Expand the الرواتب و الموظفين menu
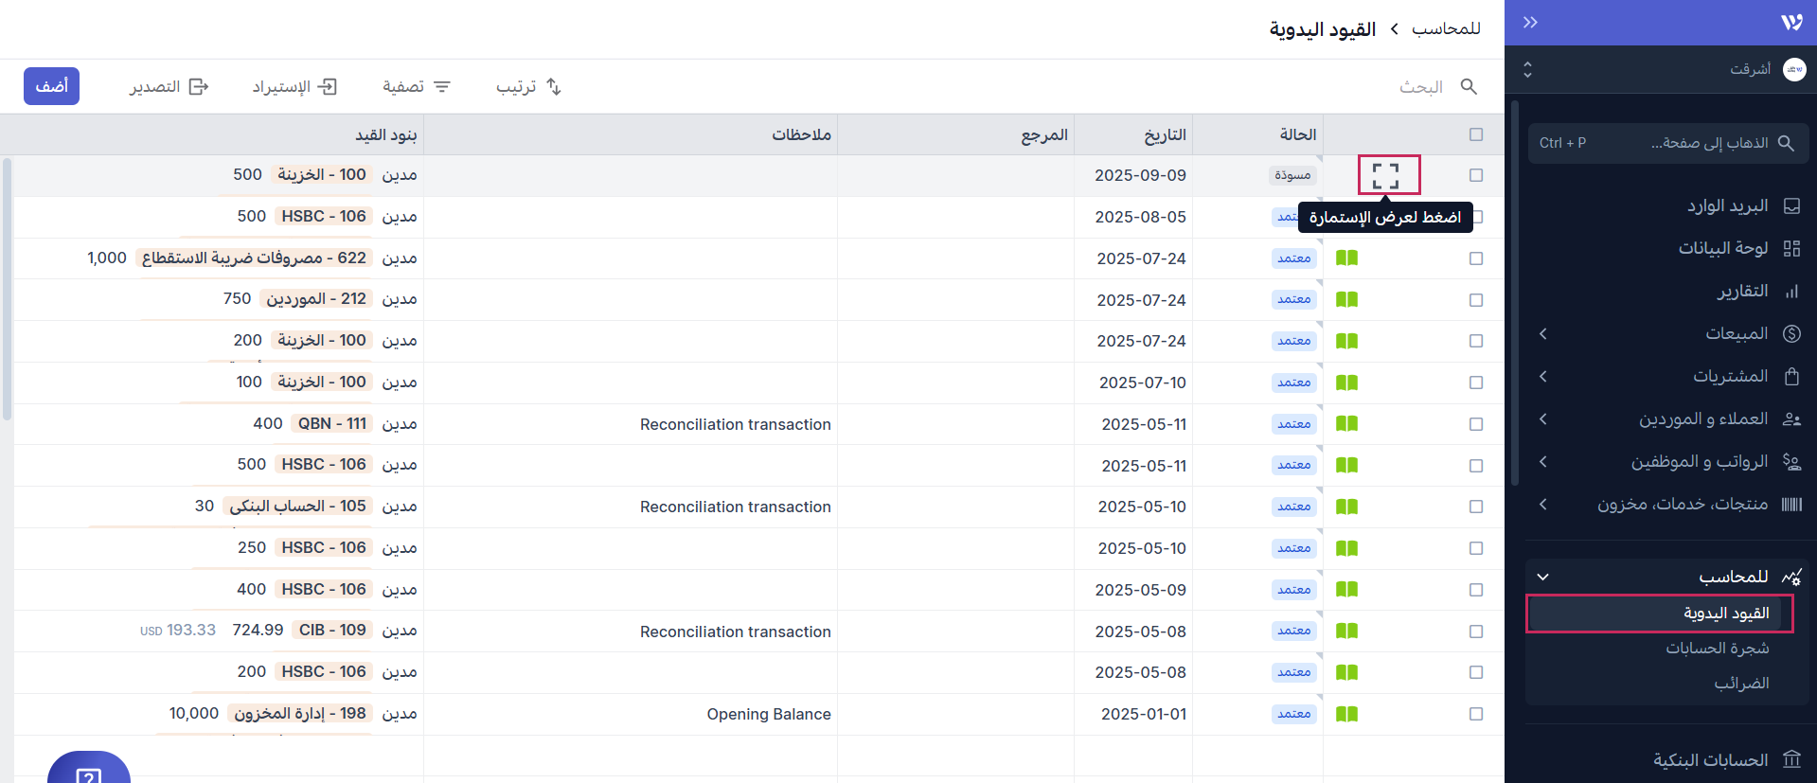The width and height of the screenshot is (1817, 783). point(1543,461)
